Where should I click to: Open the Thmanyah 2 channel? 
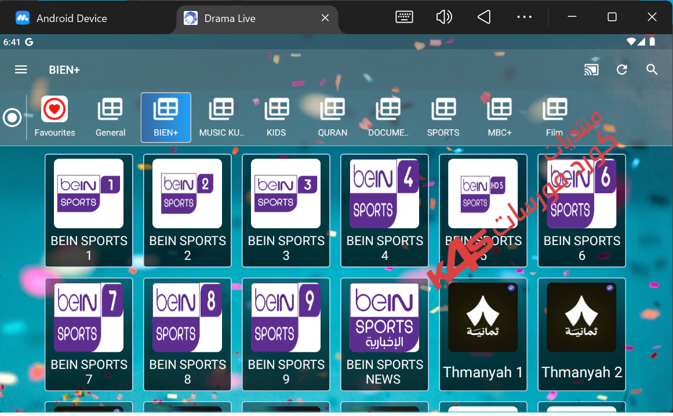click(x=581, y=334)
